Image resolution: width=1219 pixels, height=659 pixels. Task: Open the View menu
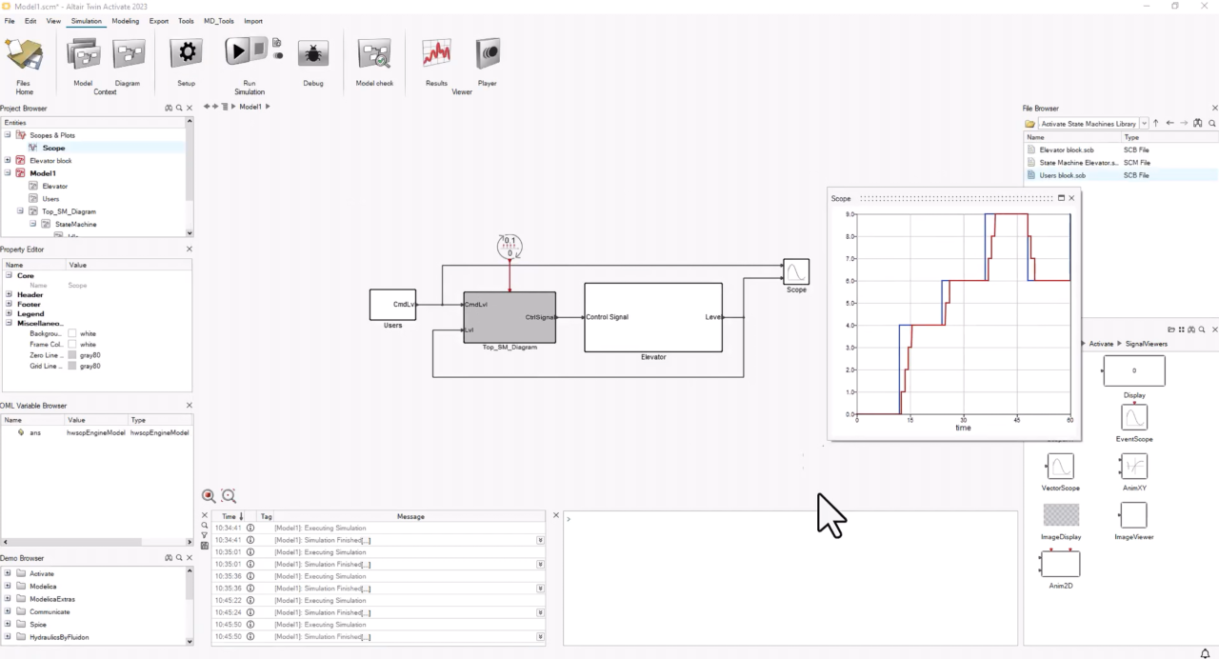click(x=53, y=21)
